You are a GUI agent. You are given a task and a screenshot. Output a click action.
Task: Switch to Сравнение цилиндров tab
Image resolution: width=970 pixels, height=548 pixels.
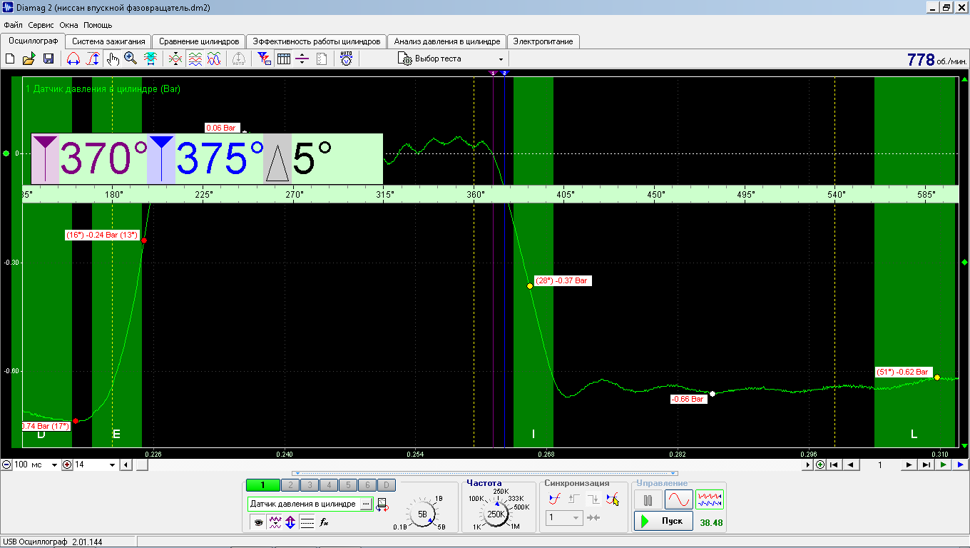click(x=199, y=41)
